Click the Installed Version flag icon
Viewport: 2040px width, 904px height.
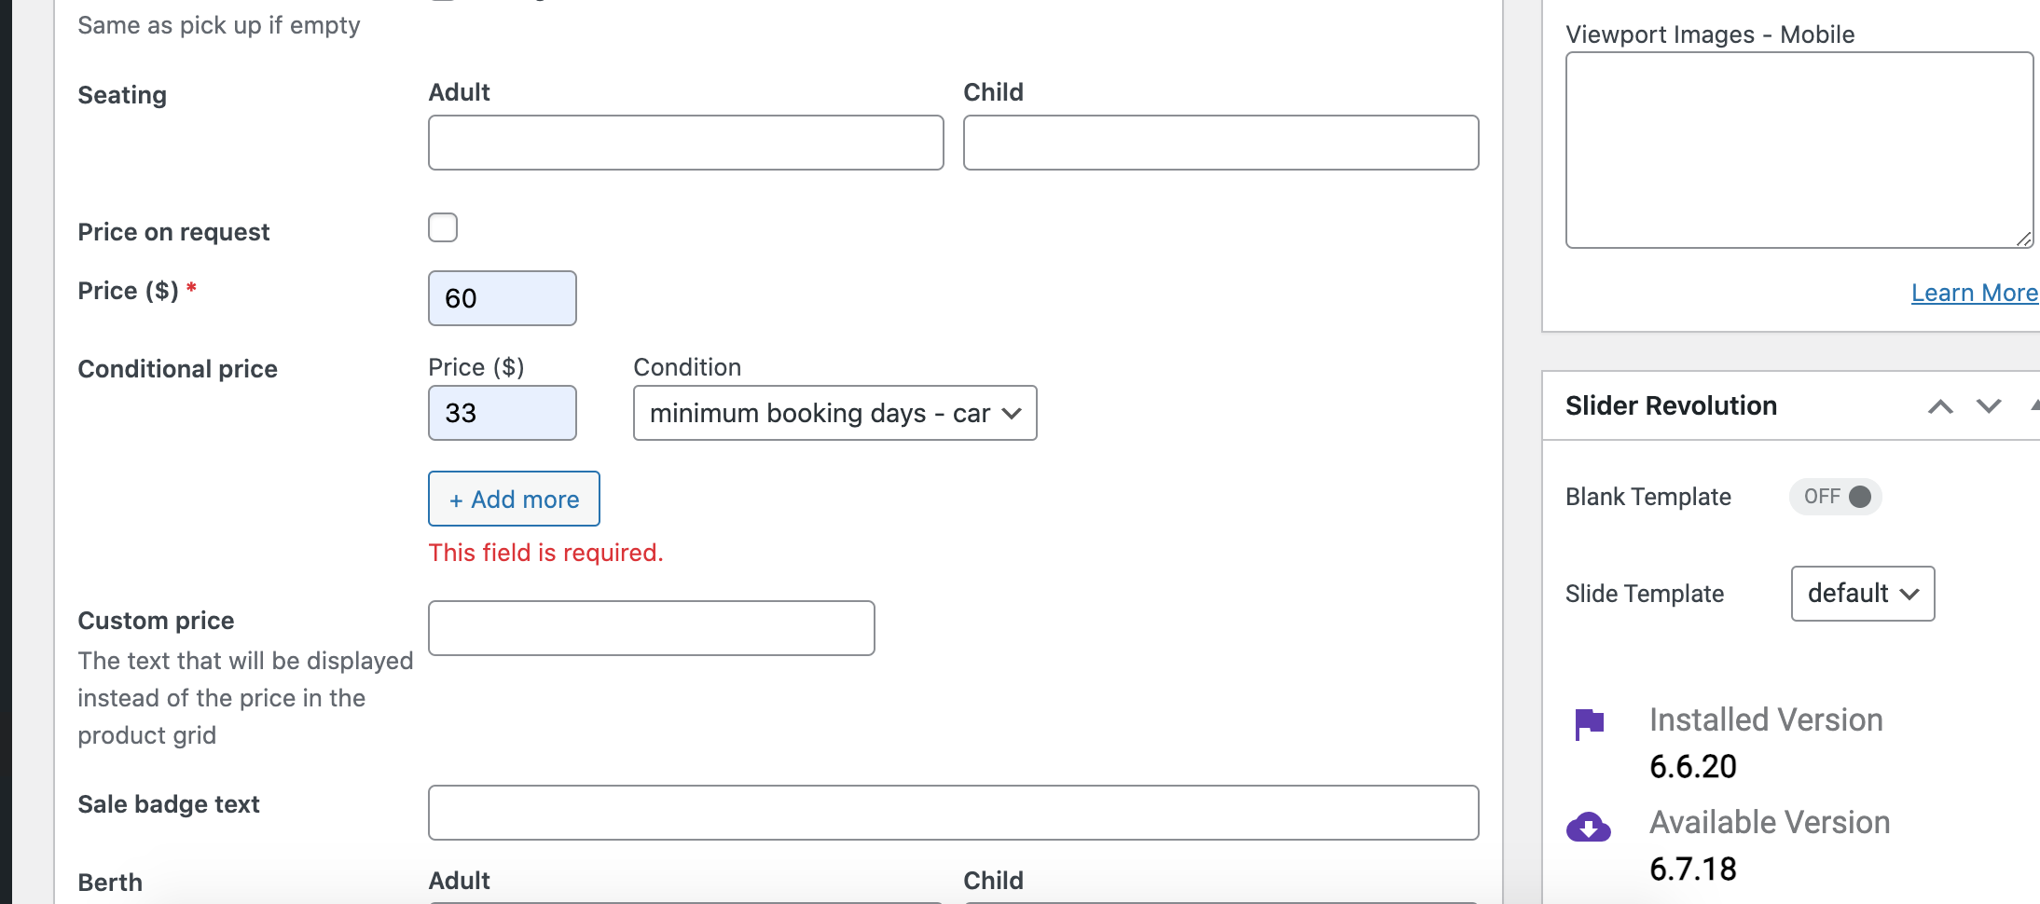[1589, 723]
